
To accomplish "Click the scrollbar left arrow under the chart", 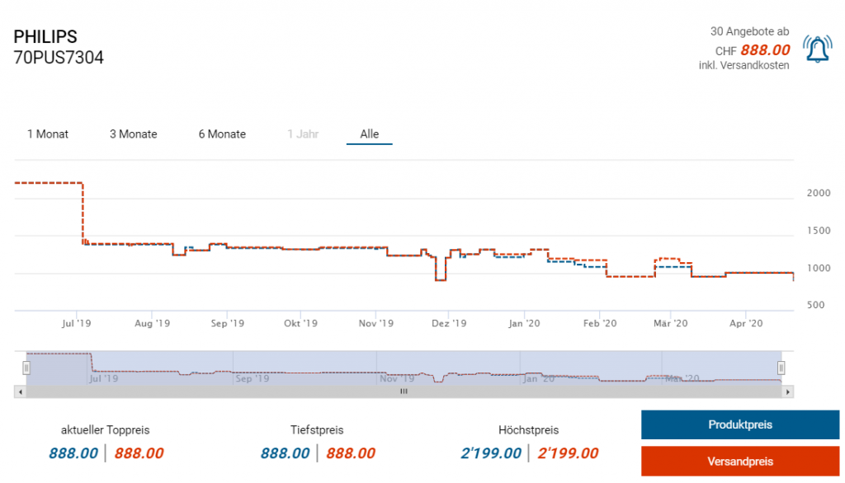I will (20, 392).
